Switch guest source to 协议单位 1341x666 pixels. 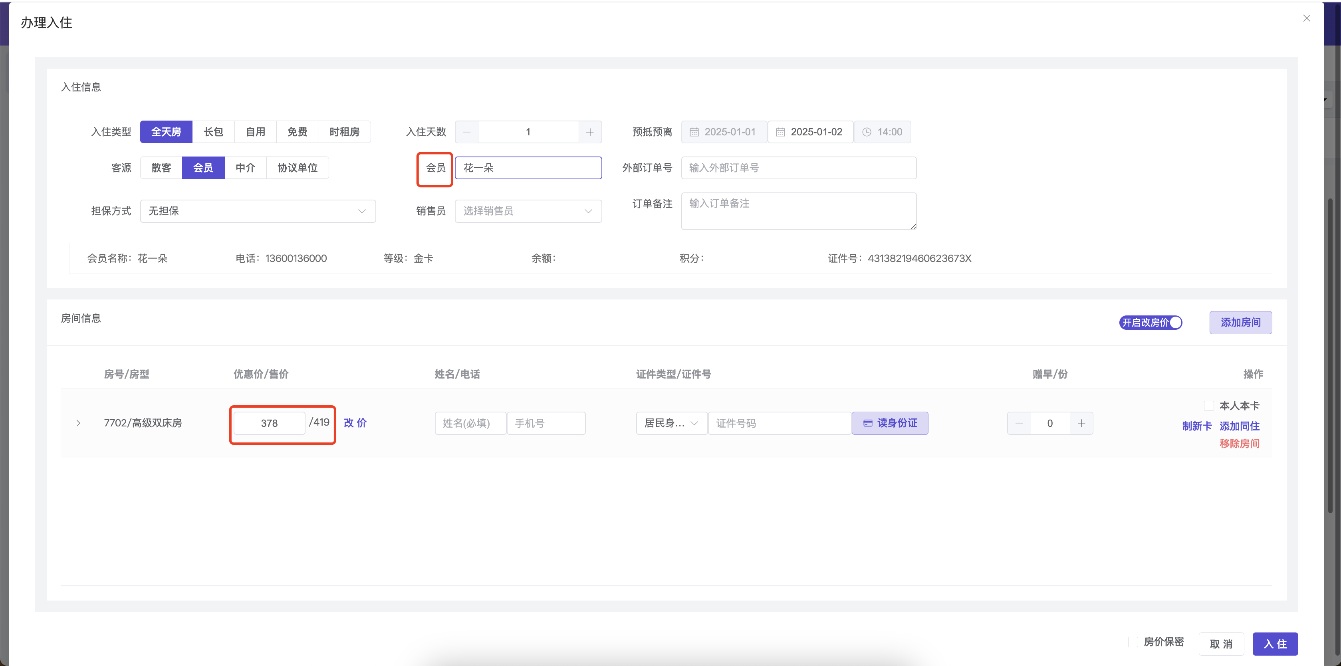pos(297,168)
